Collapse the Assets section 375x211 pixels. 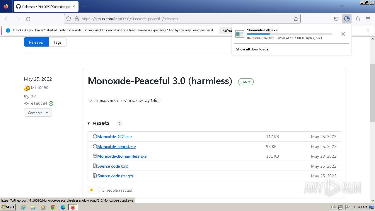click(x=98, y=123)
